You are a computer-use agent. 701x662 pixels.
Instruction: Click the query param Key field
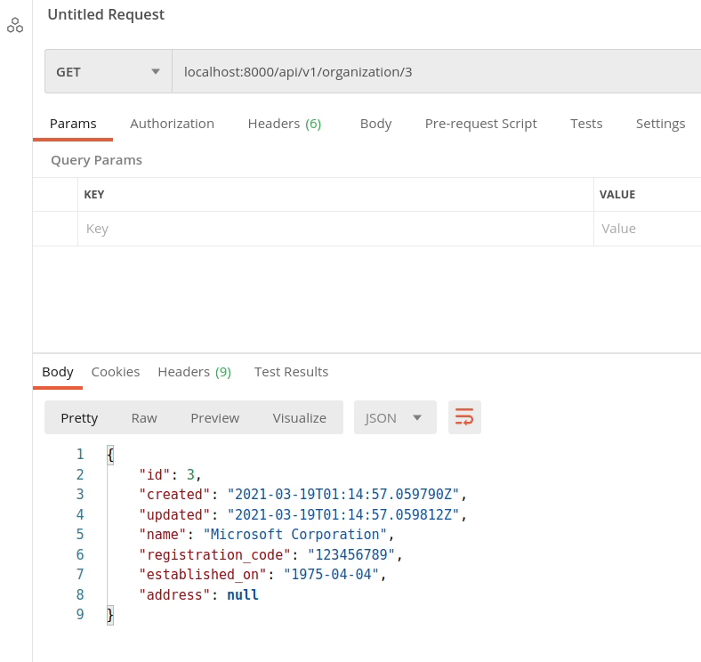[x=335, y=229]
